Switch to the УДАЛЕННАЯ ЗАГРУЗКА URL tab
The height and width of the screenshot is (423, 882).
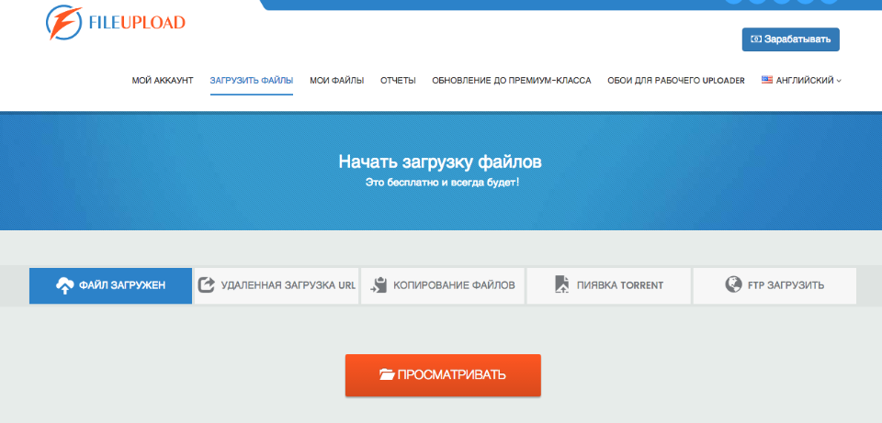pos(288,285)
